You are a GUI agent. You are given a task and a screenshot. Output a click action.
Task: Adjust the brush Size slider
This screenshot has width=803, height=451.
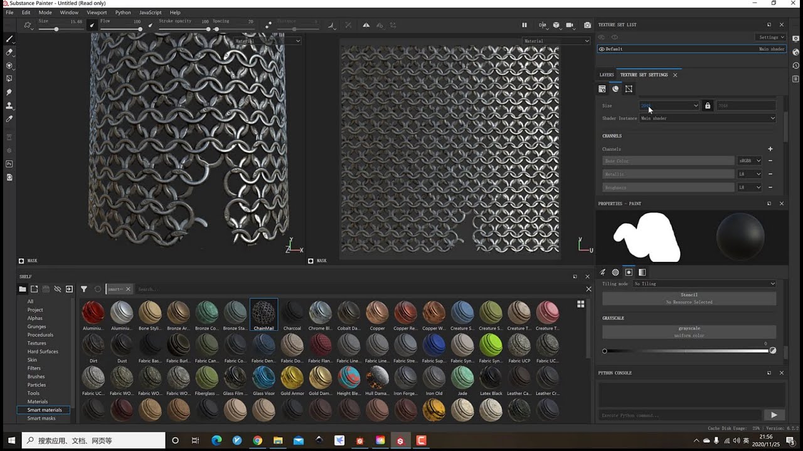tap(60, 29)
